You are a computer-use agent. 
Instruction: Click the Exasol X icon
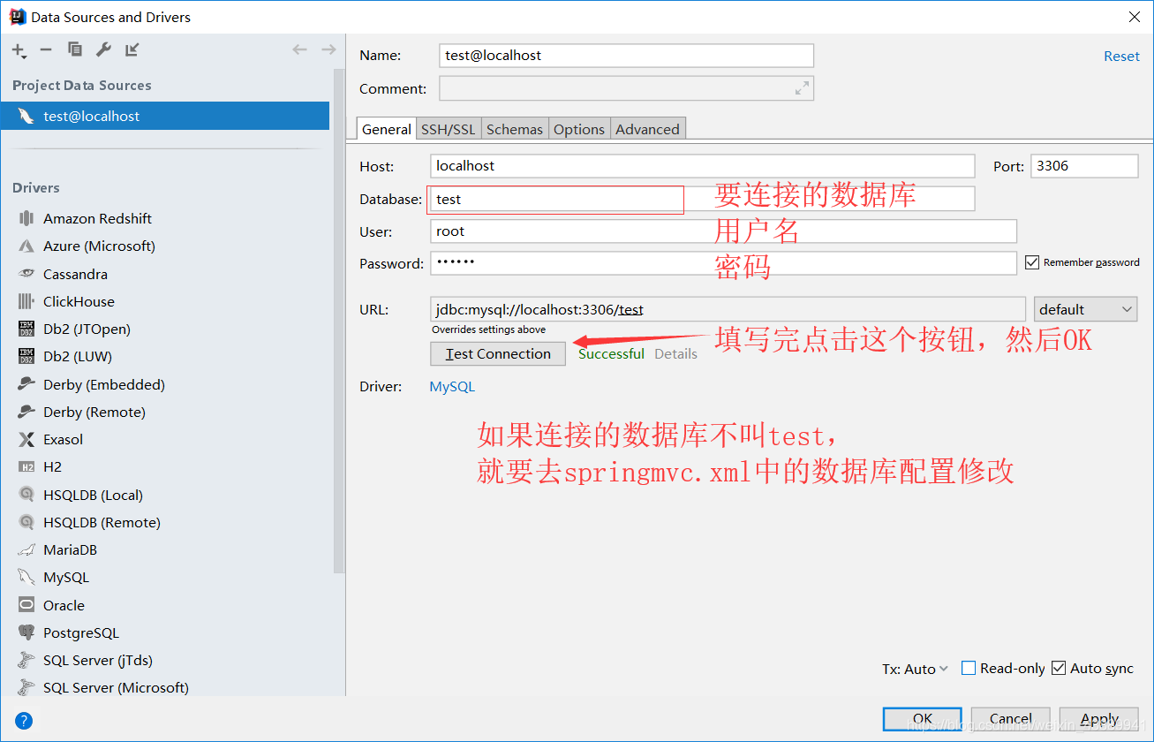26,439
